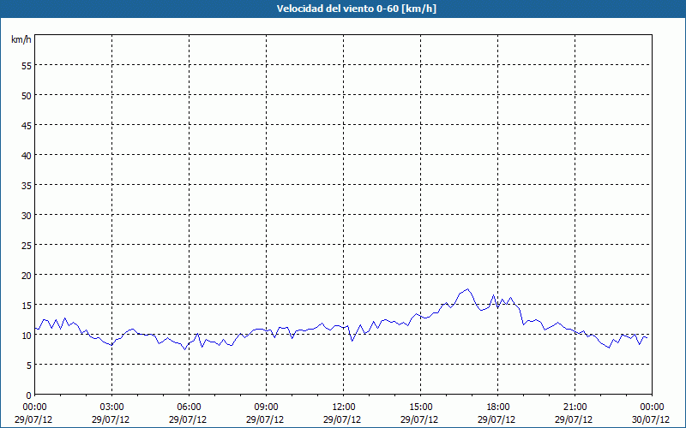Select the y-axis value '40'
Image resolution: width=686 pixels, height=428 pixels.
[x=27, y=155]
